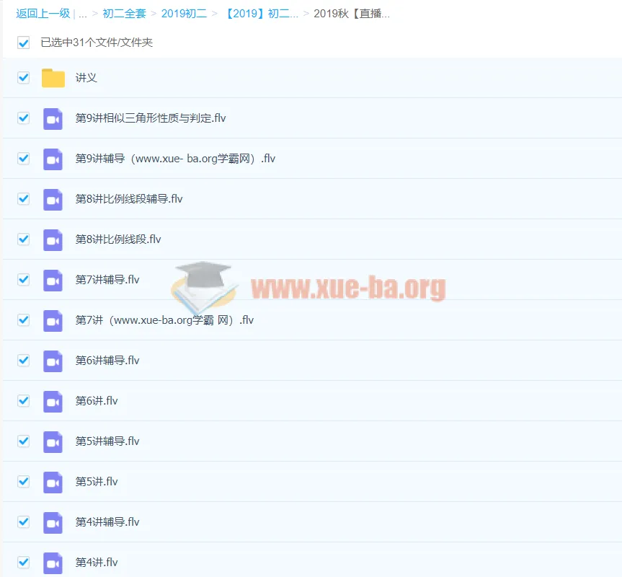Click the folder icon beside 讲义
The height and width of the screenshot is (577, 622).
point(53,78)
